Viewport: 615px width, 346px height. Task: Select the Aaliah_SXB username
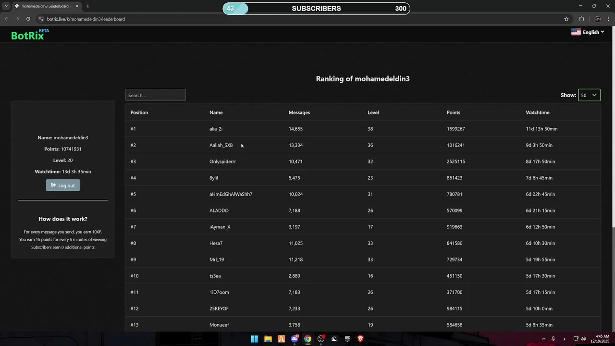pyautogui.click(x=221, y=145)
